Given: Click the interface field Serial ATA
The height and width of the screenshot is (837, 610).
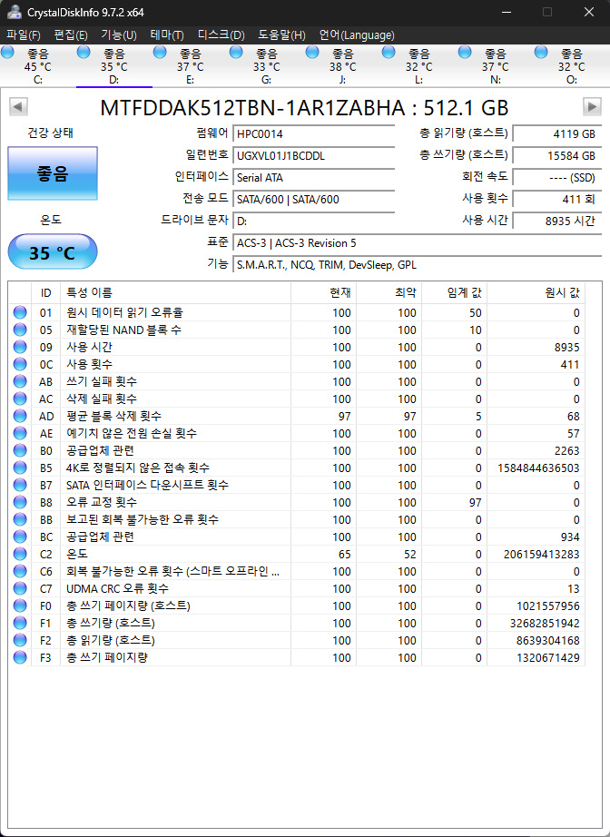Looking at the screenshot, I should [314, 178].
